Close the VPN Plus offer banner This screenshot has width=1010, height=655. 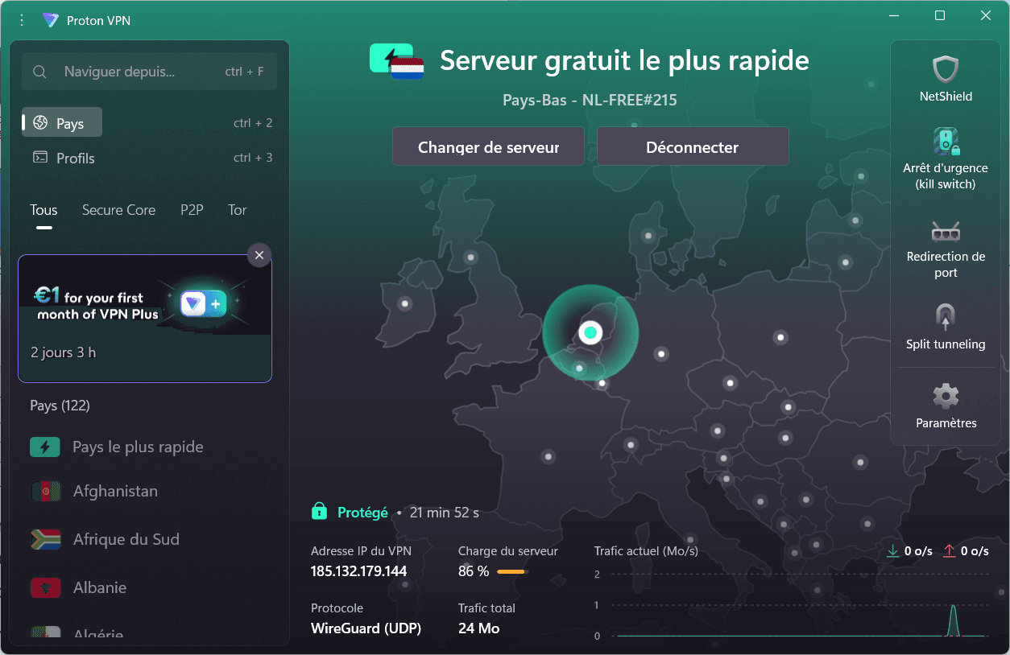tap(259, 255)
